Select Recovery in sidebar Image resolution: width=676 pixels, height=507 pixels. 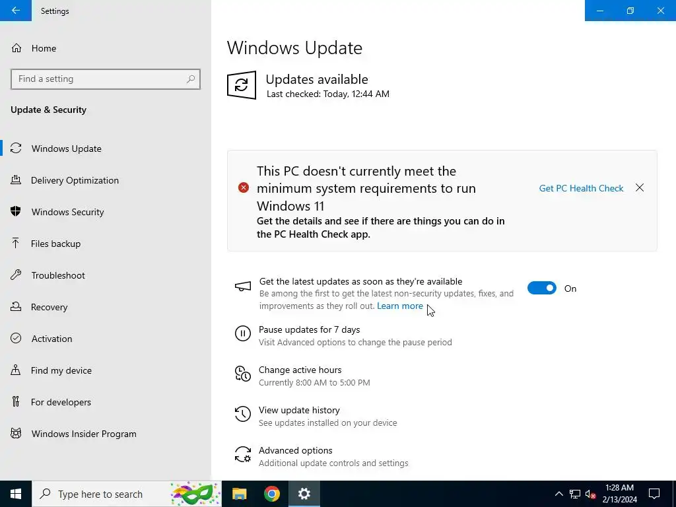[x=106, y=307]
